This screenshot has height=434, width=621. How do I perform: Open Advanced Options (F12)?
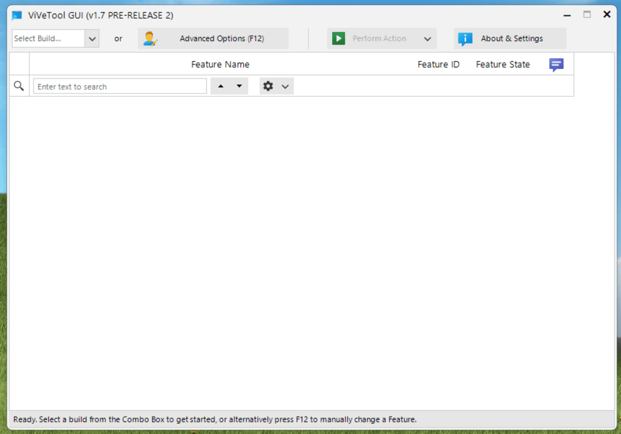point(213,38)
